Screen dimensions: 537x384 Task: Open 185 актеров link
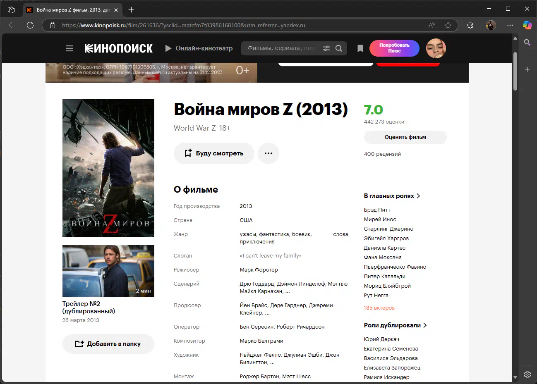(x=379, y=308)
